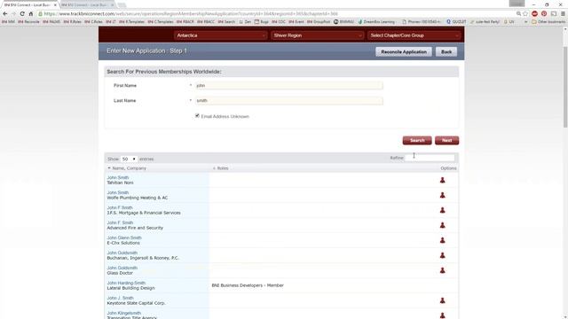Click the Pinterest extension icon
The width and height of the screenshot is (568, 319).
(544, 14)
